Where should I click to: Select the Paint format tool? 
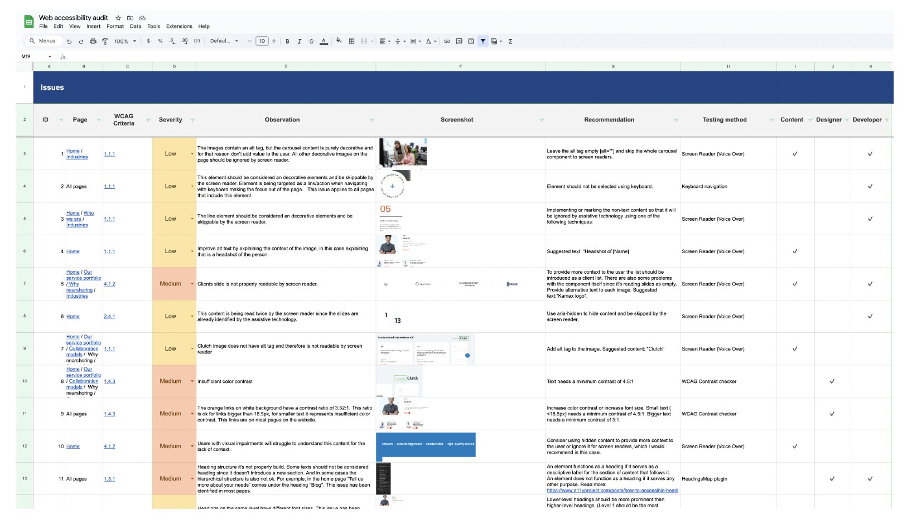coord(105,41)
